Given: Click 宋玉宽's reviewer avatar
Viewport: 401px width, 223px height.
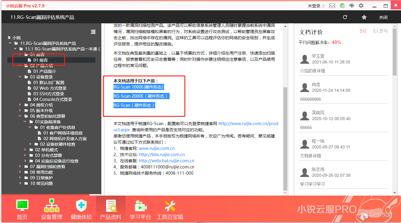Looking at the screenshot, I should pyautogui.click(x=305, y=59).
